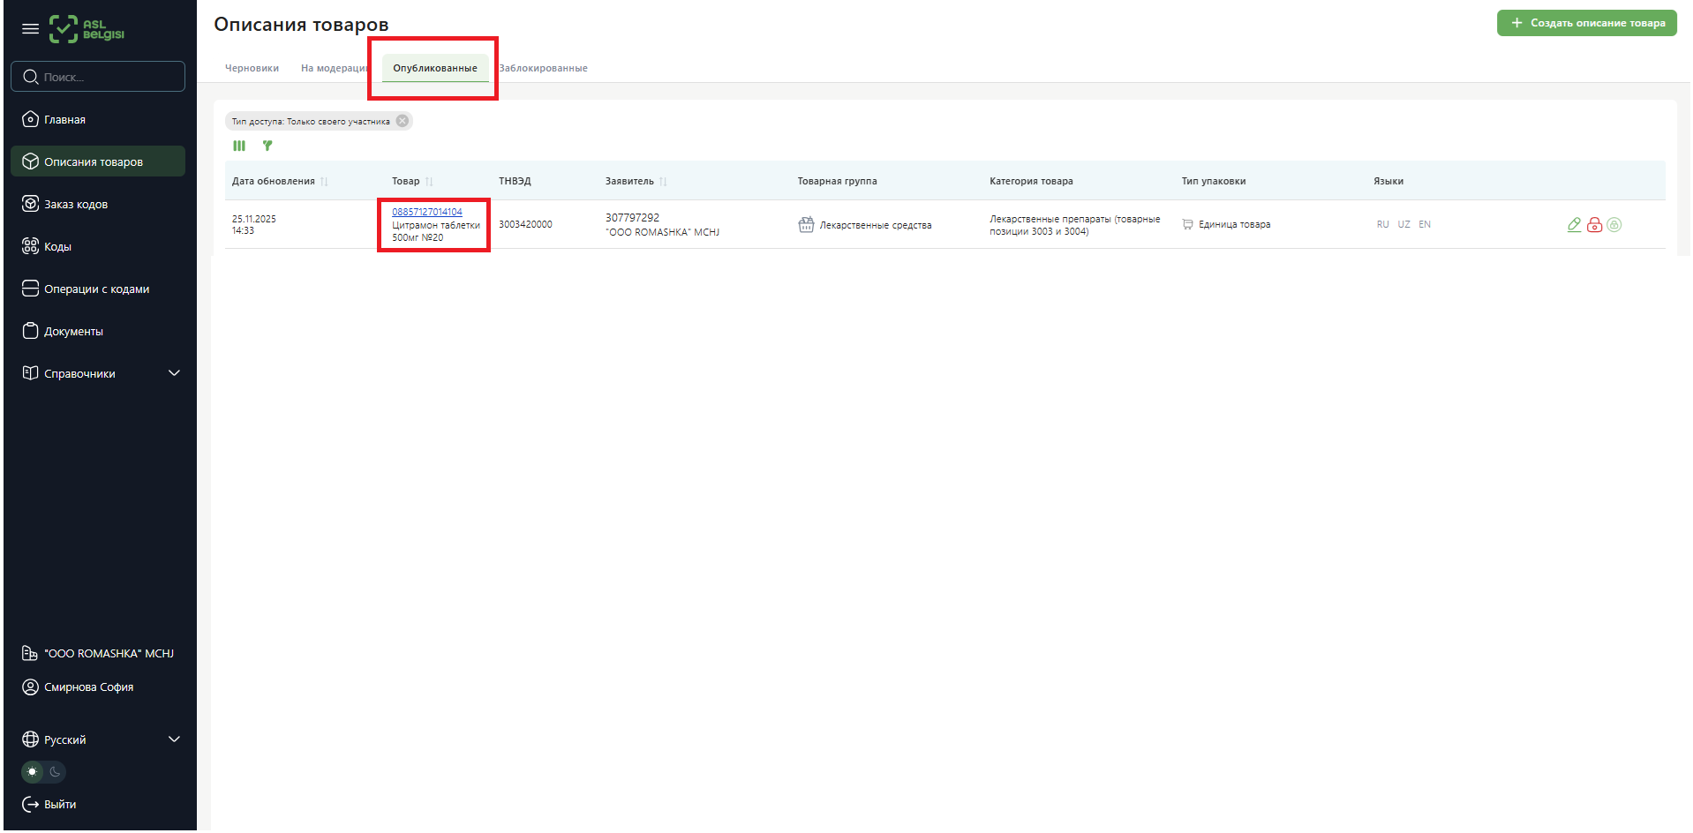The height and width of the screenshot is (833, 1693).
Task: Click the red lock block icon
Action: tap(1594, 225)
